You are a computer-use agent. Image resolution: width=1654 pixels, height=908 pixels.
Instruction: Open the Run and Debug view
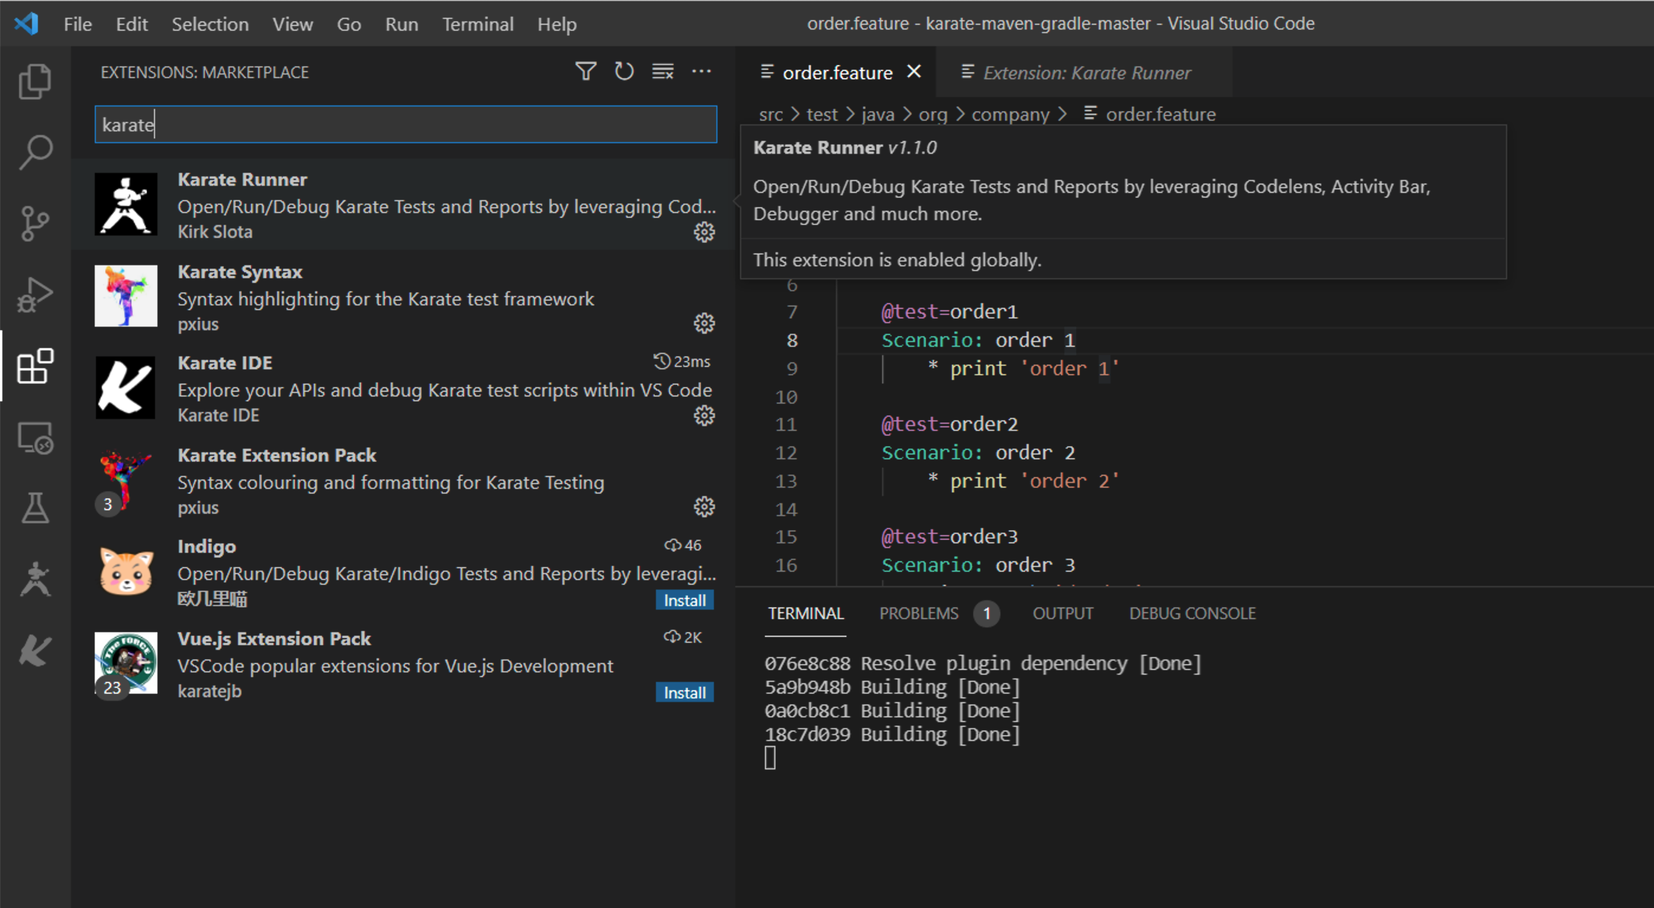click(x=36, y=294)
